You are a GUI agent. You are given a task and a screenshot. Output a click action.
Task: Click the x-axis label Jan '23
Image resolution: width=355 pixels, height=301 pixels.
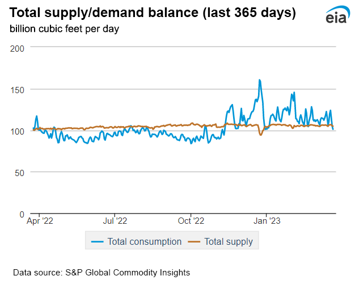267,221
